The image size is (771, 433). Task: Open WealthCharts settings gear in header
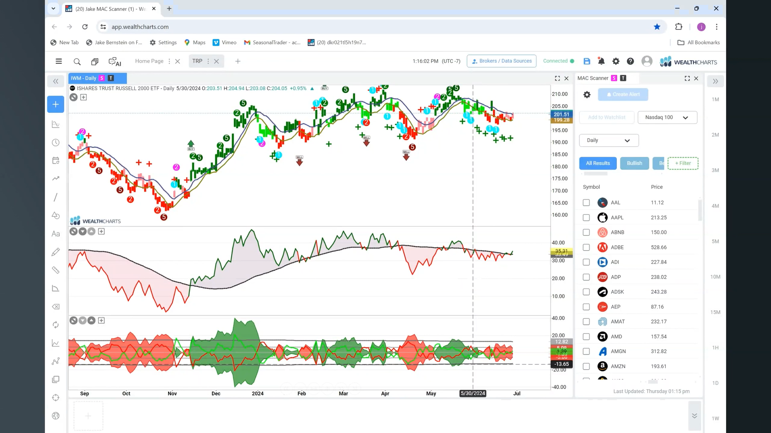pos(616,61)
